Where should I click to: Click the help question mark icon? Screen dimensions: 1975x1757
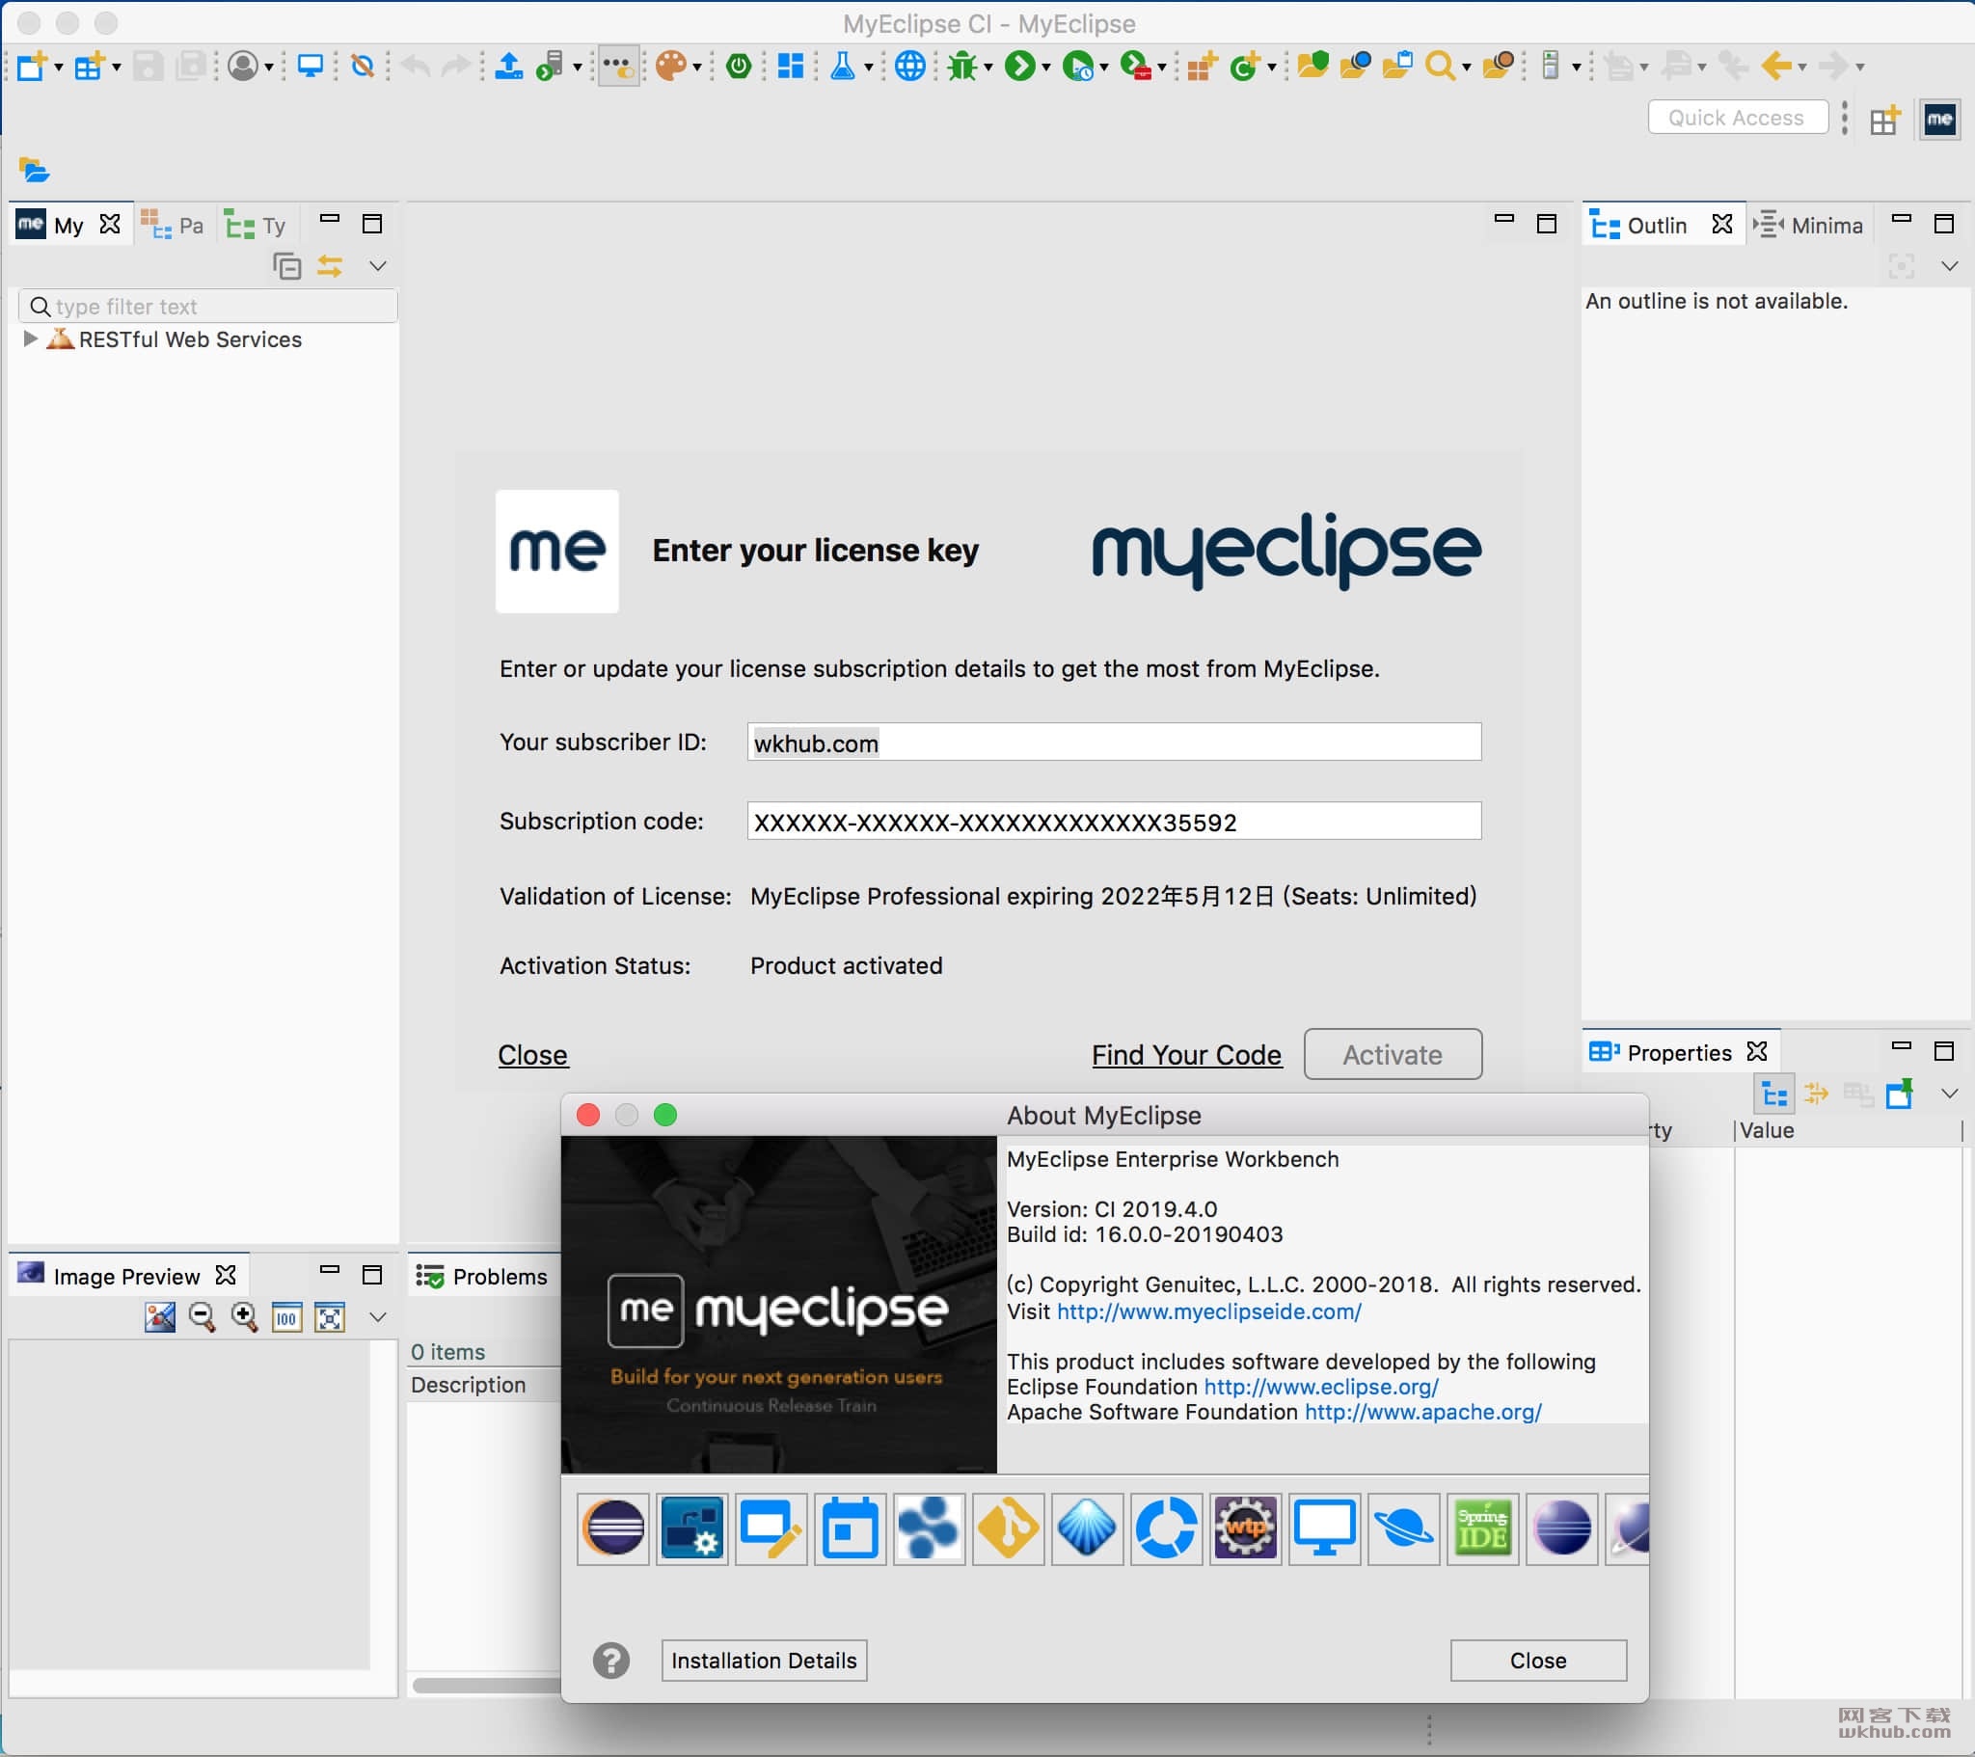610,1661
